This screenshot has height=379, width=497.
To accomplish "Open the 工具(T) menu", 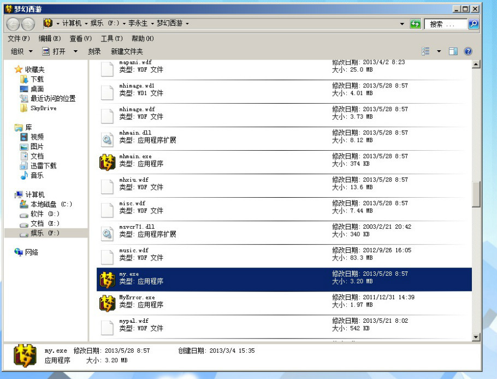I will (x=111, y=38).
